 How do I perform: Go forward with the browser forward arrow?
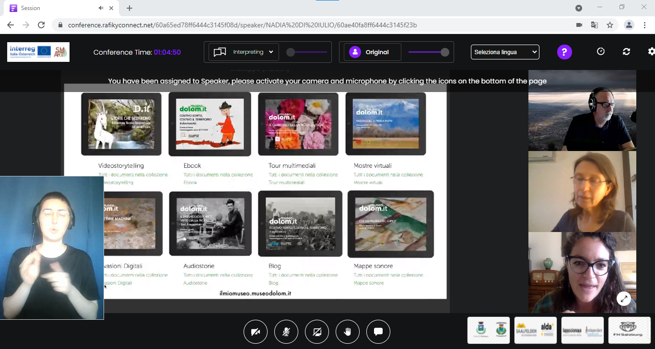click(26, 25)
